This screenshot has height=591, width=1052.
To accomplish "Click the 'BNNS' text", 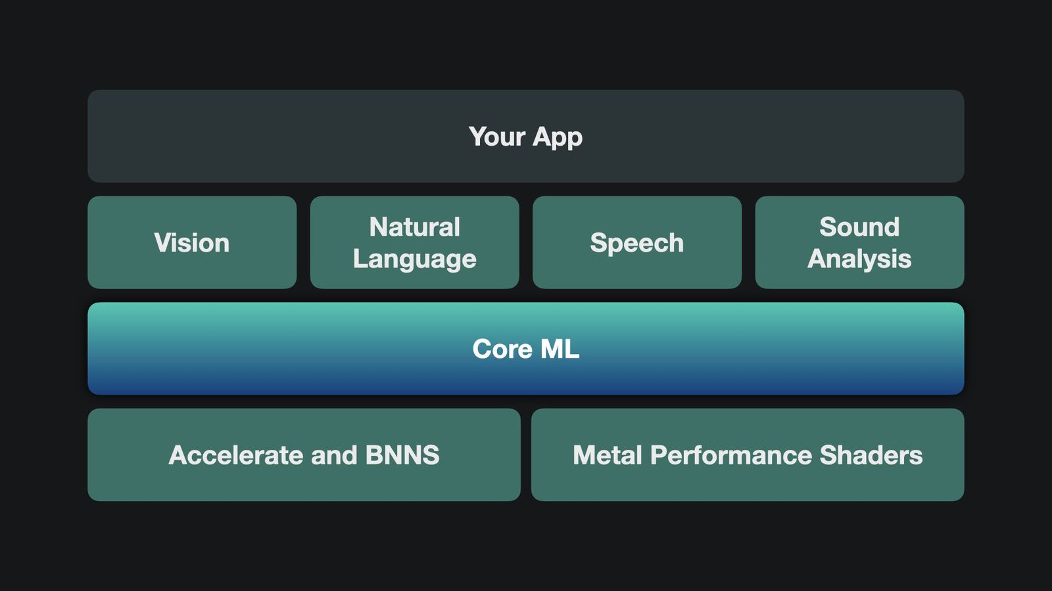I will click(402, 455).
